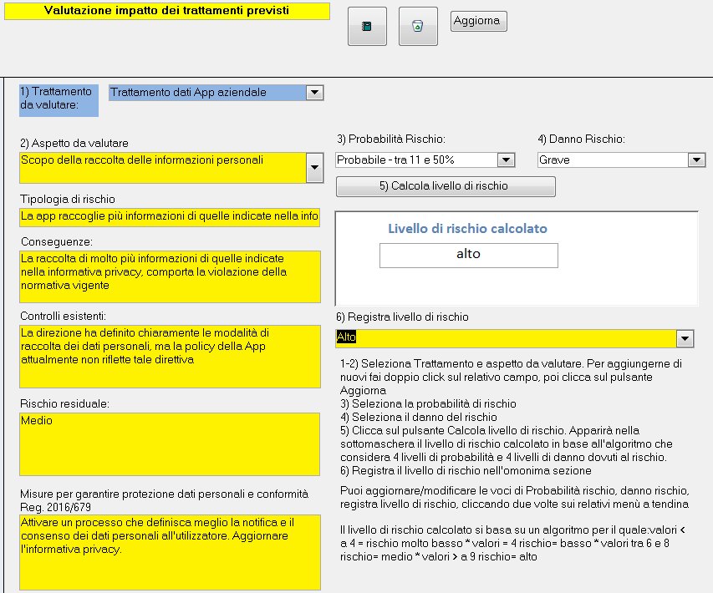Expand the Danno Rischio dropdown arrow
Viewport: 713px width, 593px height.
point(696,160)
